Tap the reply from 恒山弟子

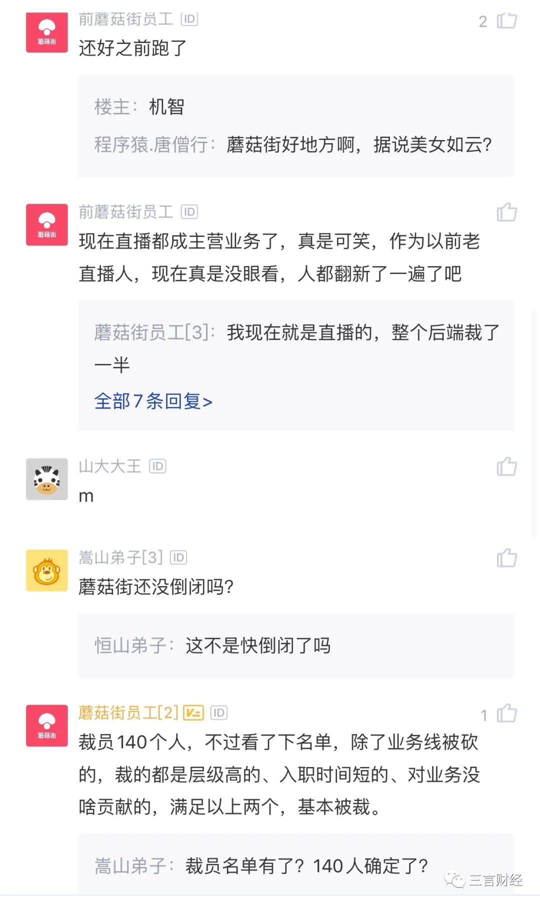[213, 645]
